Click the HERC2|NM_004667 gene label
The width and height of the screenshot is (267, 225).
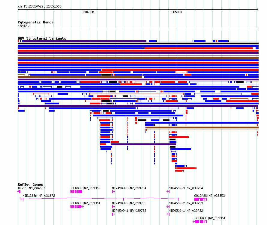(31, 188)
